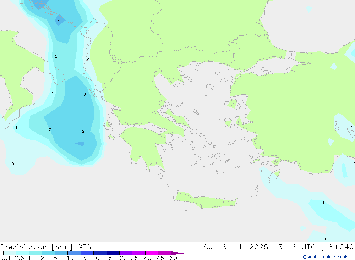Pick the legend swatch between 1 and 2

(x=35, y=253)
